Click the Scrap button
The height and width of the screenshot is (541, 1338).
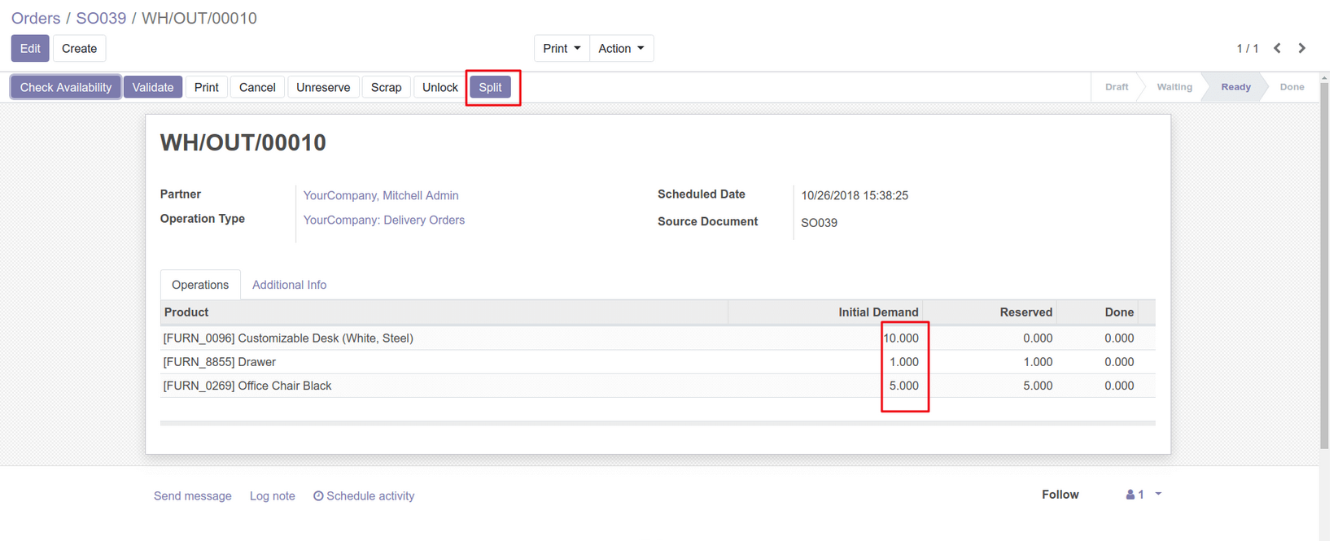386,88
